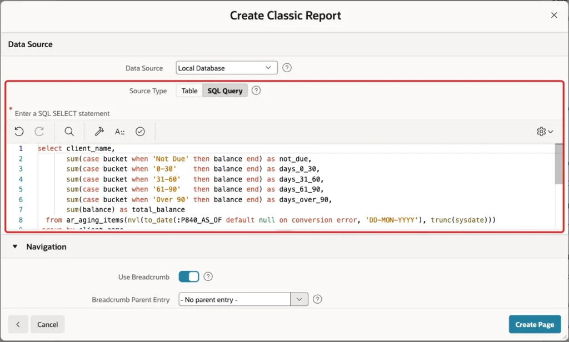The image size is (569, 342).
Task: Open help for Data Source field
Action: 287,68
